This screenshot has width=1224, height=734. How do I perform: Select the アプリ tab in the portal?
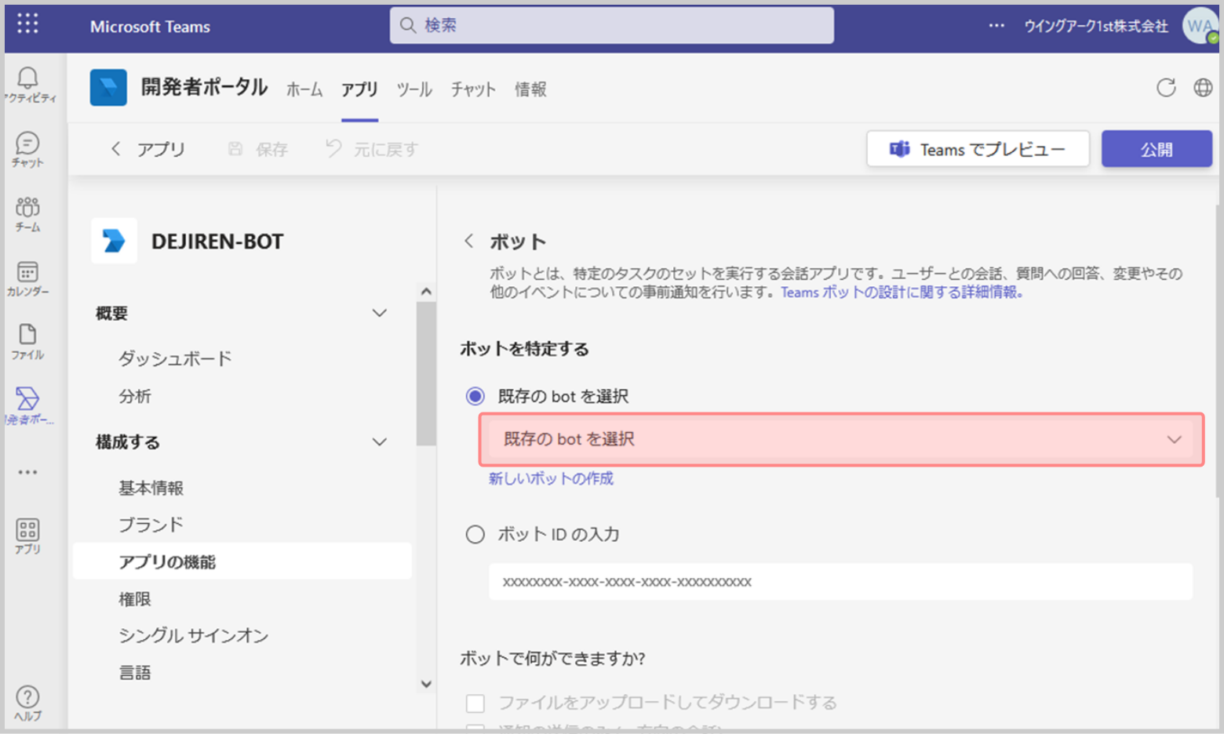click(359, 89)
